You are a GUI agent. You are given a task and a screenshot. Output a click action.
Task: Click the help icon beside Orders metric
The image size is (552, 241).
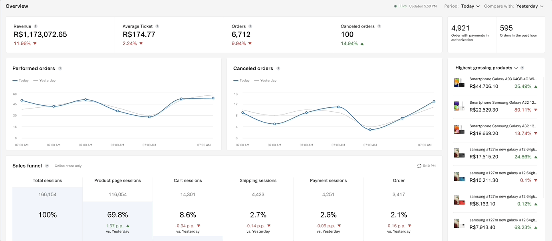coord(250,26)
